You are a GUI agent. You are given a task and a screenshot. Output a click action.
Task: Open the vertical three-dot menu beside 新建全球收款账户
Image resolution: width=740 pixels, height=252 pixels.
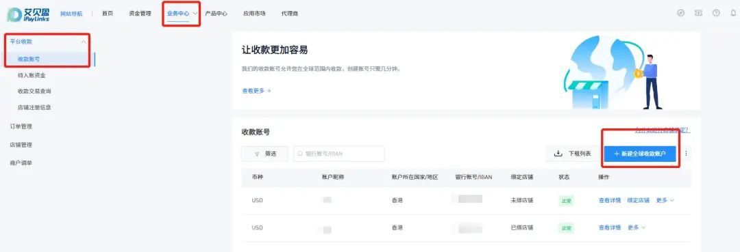686,153
